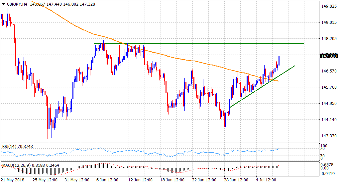Click the 21 May 2018 date label

pos(12,180)
